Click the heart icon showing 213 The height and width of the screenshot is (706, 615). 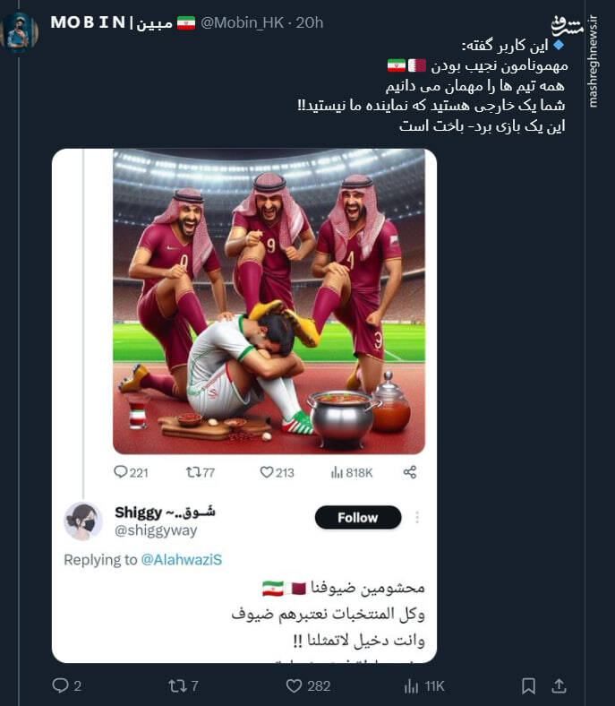(x=266, y=472)
